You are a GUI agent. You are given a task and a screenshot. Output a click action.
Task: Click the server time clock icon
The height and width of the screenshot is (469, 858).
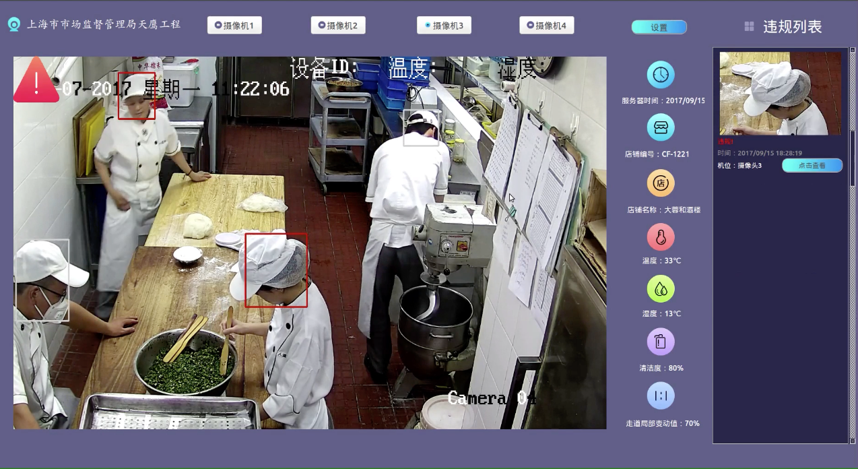coord(661,75)
